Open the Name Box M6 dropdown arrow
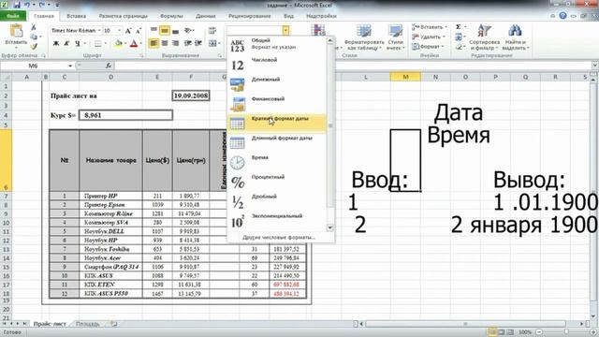Image resolution: width=599 pixels, height=337 pixels. click(70, 66)
